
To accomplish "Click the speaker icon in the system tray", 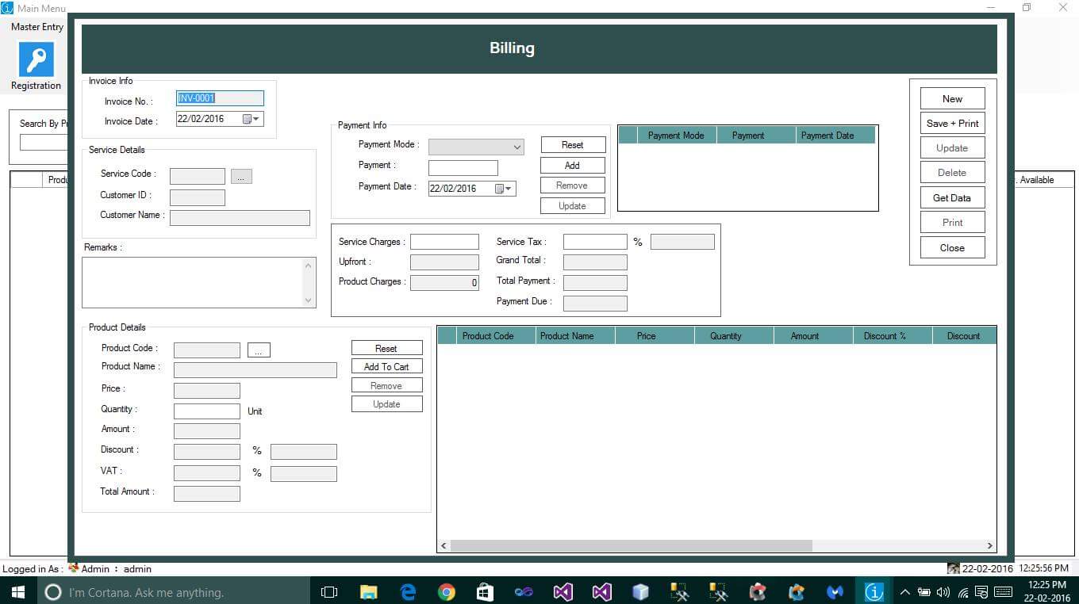I will point(944,592).
